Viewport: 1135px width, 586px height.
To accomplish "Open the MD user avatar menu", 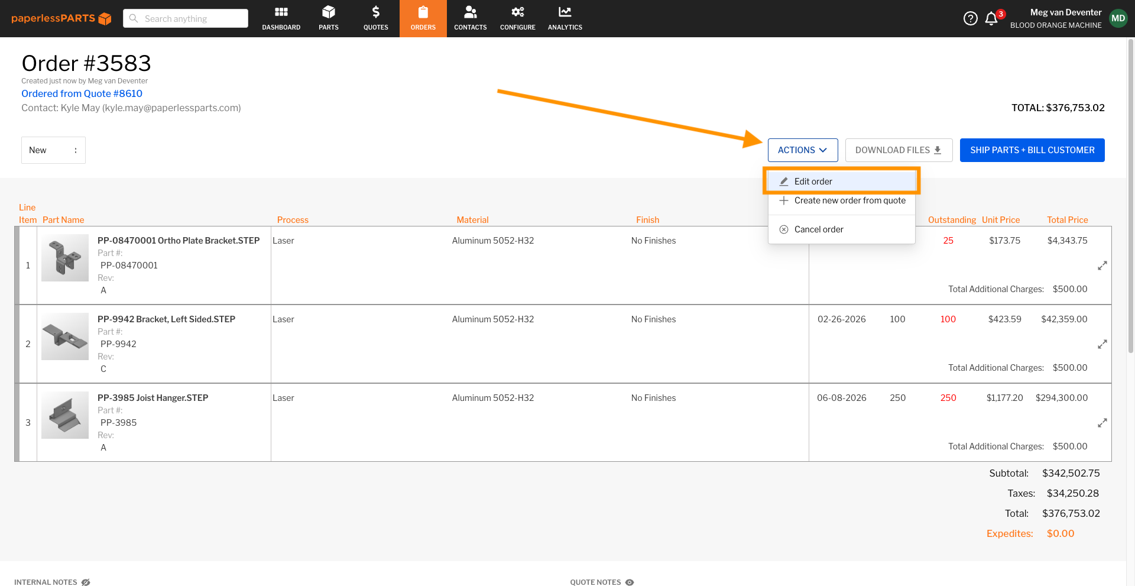I will 1118,18.
